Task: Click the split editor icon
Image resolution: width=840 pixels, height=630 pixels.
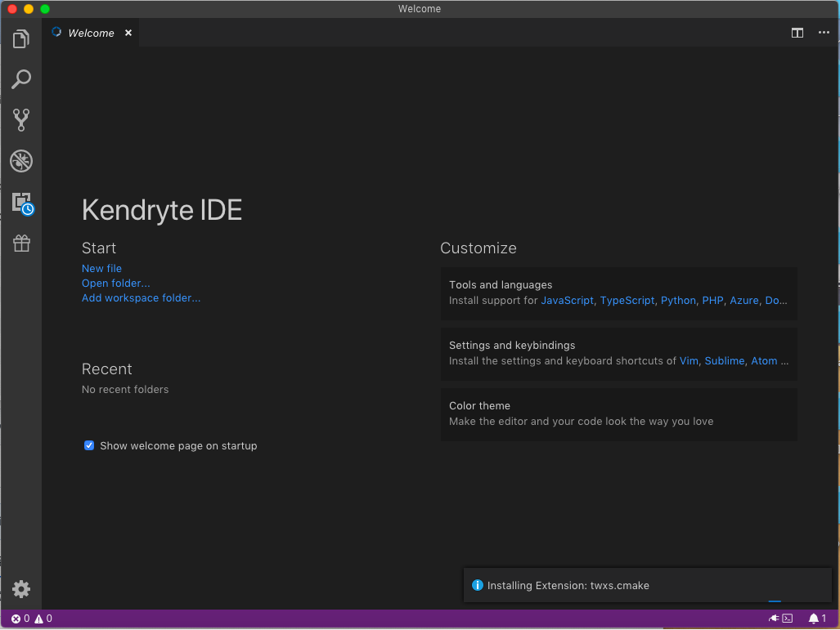Action: pos(797,33)
